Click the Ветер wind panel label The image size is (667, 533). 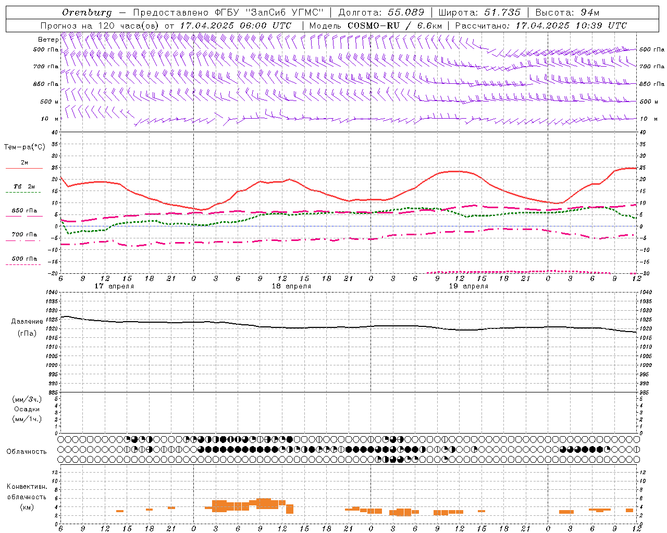coord(48,40)
